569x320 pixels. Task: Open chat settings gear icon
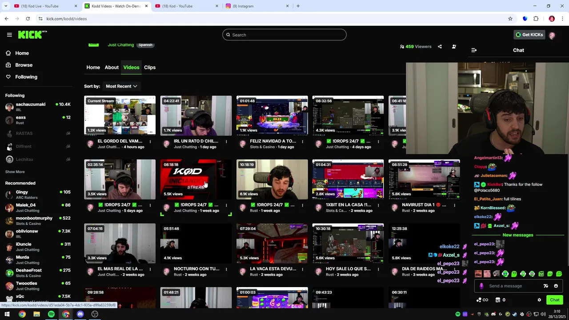point(539,300)
